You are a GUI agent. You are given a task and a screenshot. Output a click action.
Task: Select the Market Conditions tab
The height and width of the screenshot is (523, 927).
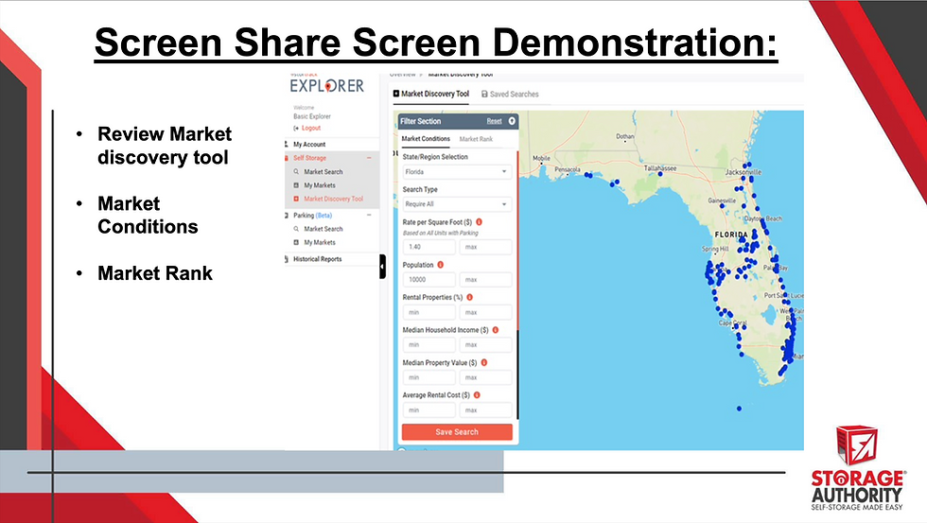pos(426,139)
